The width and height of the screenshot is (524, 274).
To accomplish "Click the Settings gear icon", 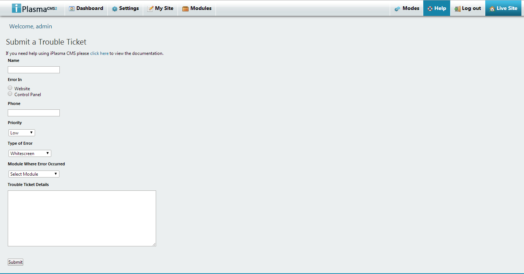I will (114, 8).
